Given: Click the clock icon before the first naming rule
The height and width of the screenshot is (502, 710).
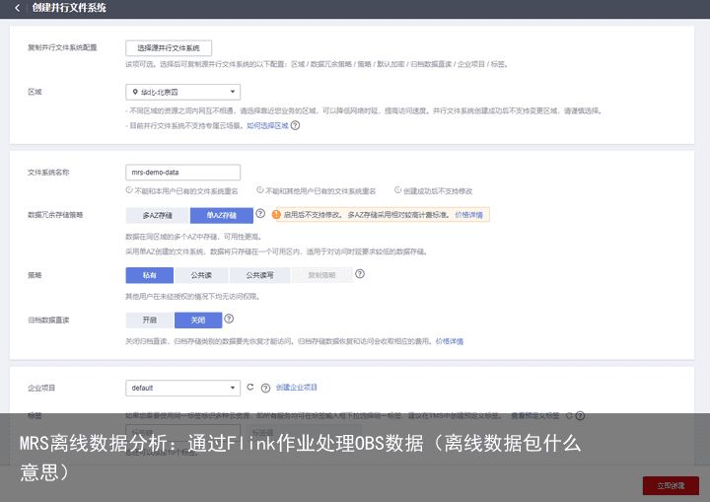Looking at the screenshot, I should pos(129,190).
